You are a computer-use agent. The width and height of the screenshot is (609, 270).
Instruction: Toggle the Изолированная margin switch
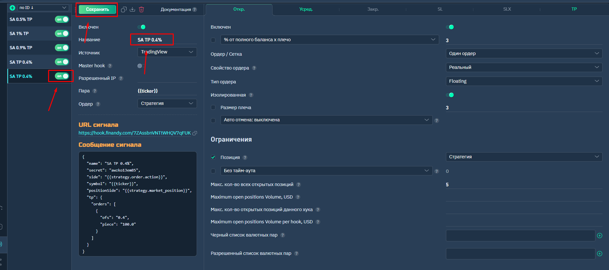click(x=450, y=95)
